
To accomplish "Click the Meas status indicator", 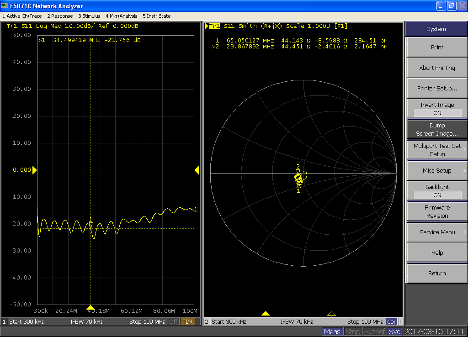I will coord(332,332).
